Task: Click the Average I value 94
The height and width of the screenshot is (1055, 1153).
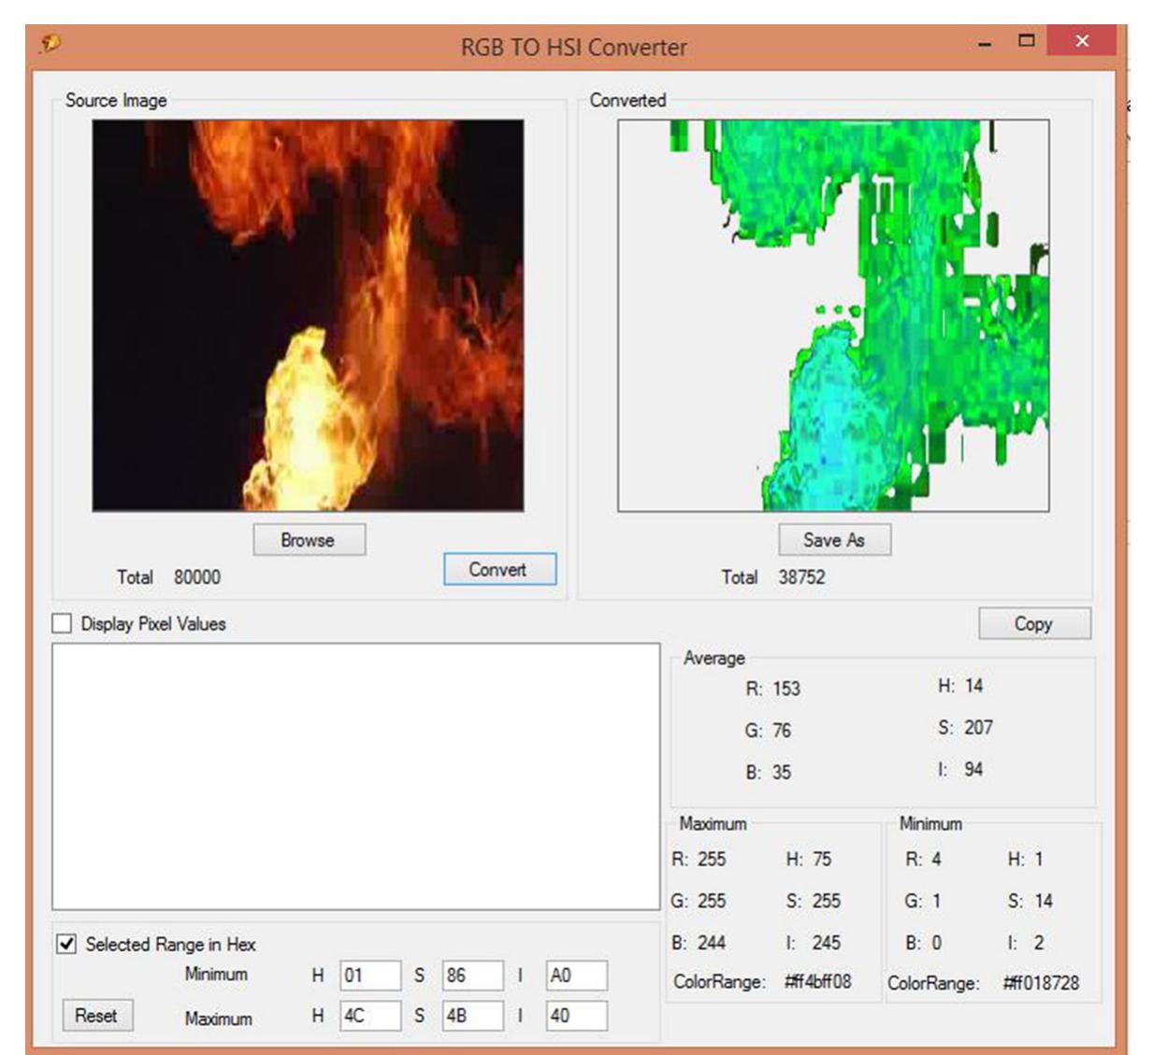Action: pyautogui.click(x=973, y=770)
